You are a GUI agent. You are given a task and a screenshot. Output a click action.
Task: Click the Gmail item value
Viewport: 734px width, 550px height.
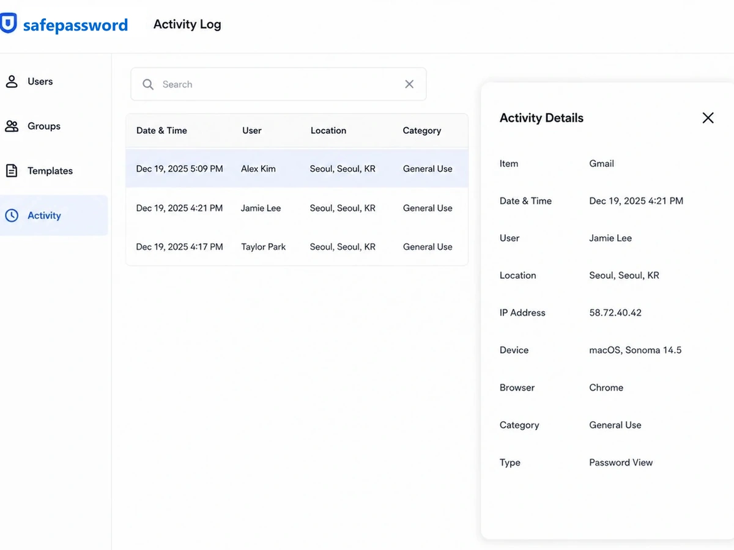click(x=601, y=164)
